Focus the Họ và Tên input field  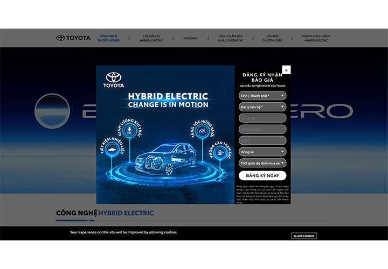point(262,118)
